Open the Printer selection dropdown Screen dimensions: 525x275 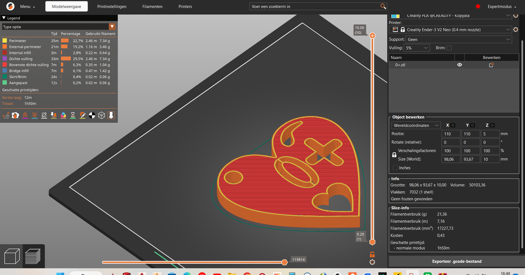click(450, 29)
